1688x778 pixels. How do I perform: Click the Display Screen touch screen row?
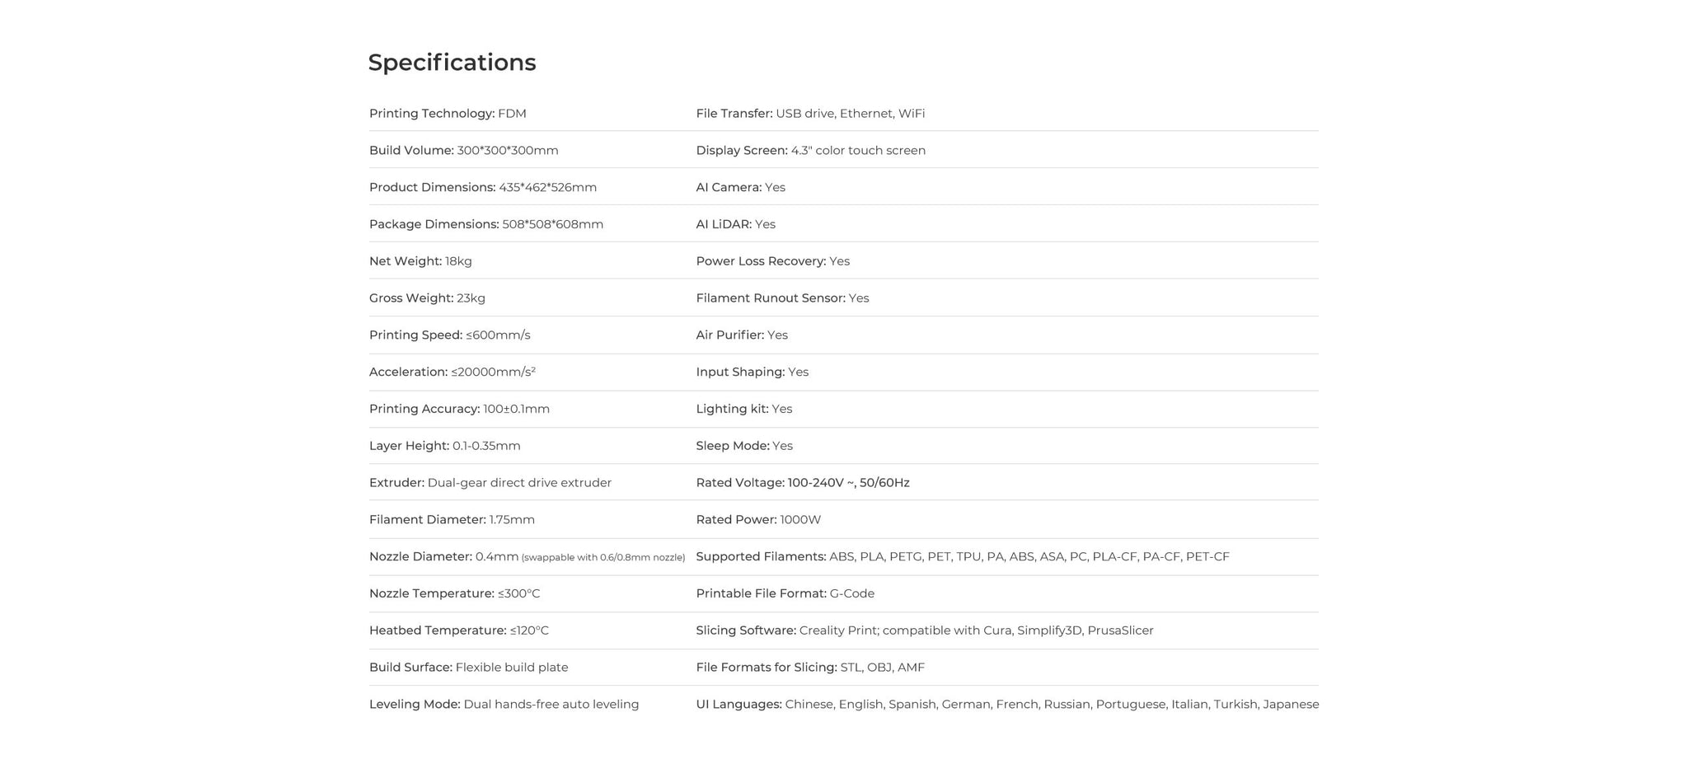pos(810,151)
